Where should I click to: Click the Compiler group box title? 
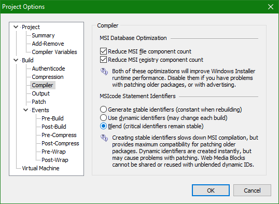click(108, 25)
